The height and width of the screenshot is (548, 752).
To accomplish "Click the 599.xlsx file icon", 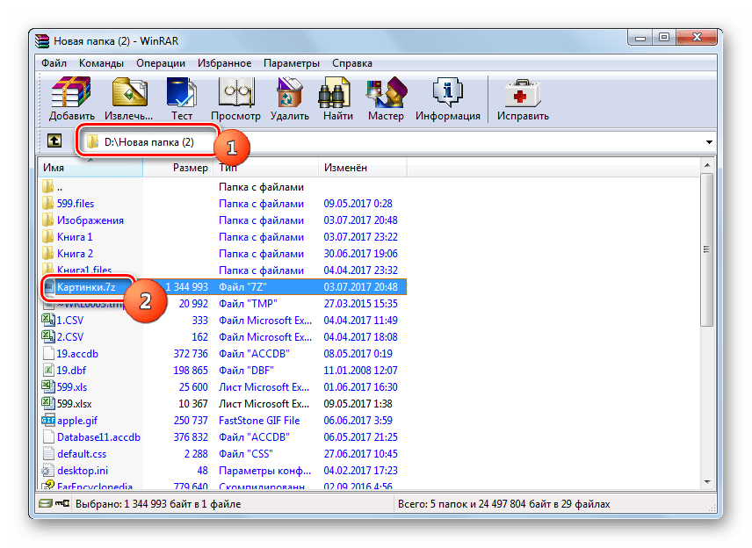I will (x=48, y=403).
